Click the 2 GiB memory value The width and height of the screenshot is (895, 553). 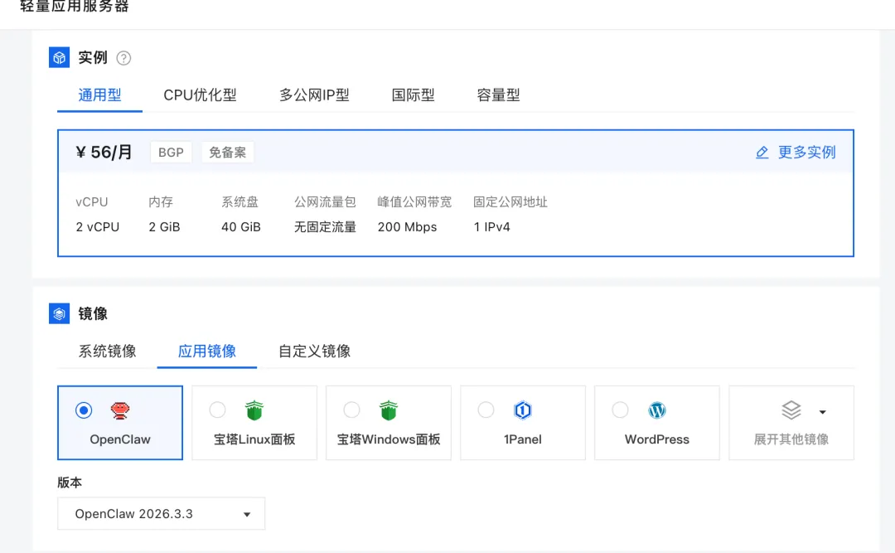[164, 227]
